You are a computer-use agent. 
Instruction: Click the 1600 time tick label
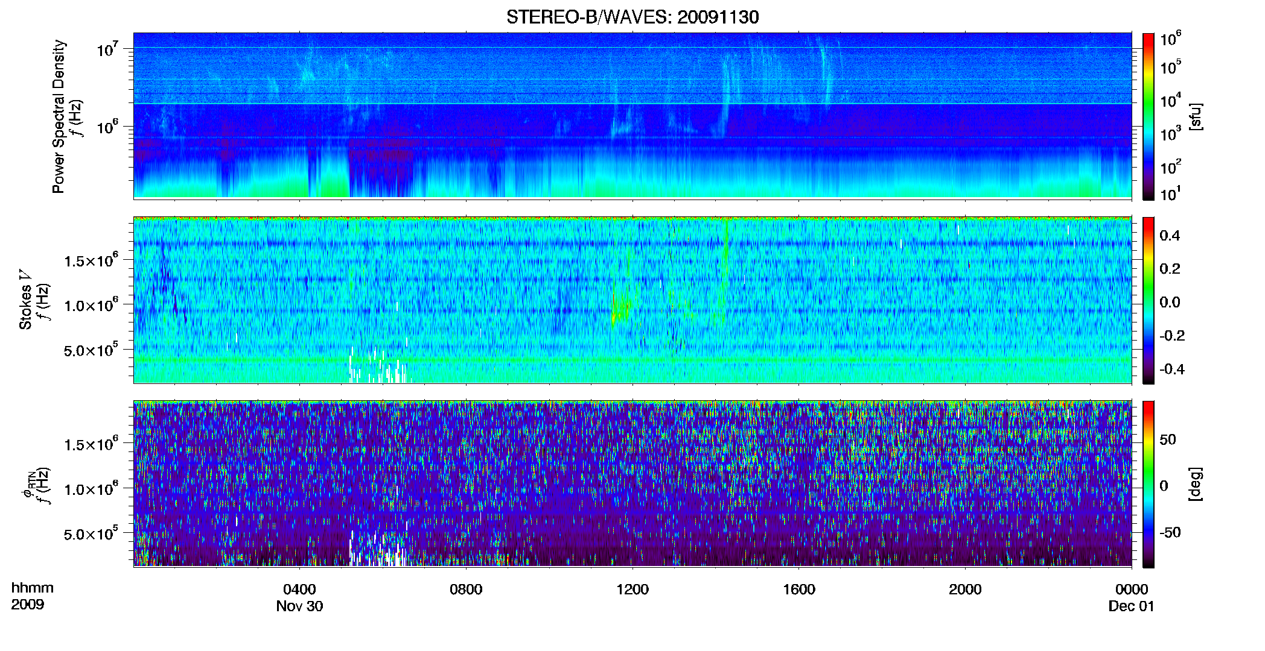tap(799, 589)
